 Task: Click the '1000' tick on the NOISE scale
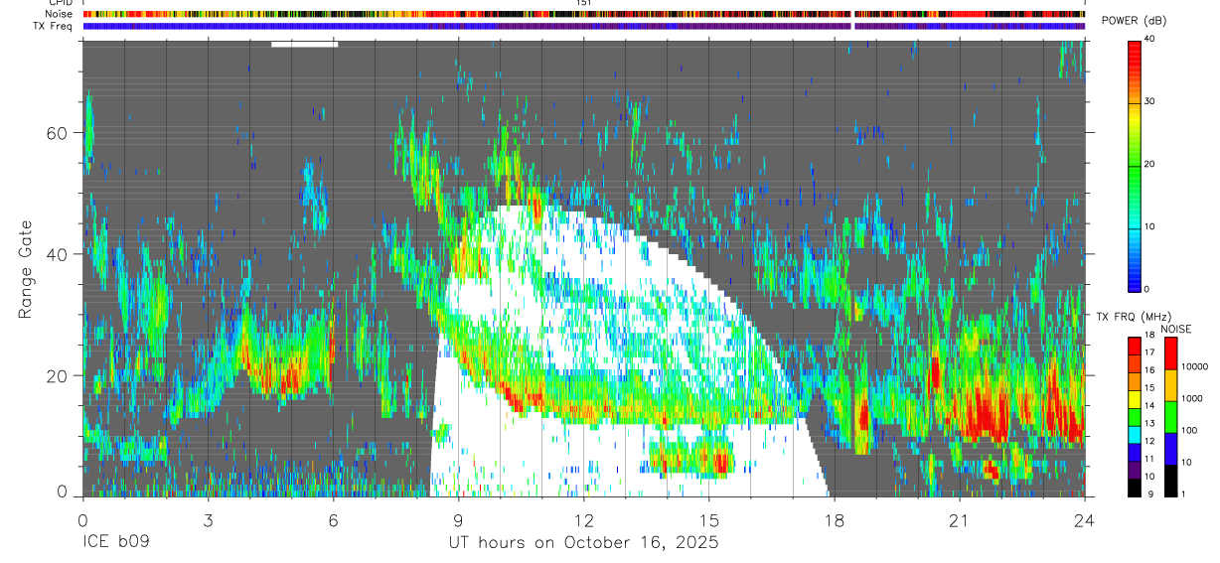tap(1192, 397)
